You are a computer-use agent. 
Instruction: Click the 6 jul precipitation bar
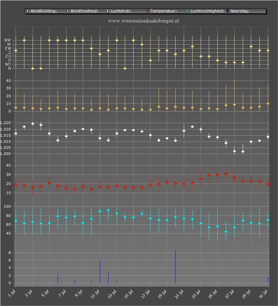(x=58, y=278)
